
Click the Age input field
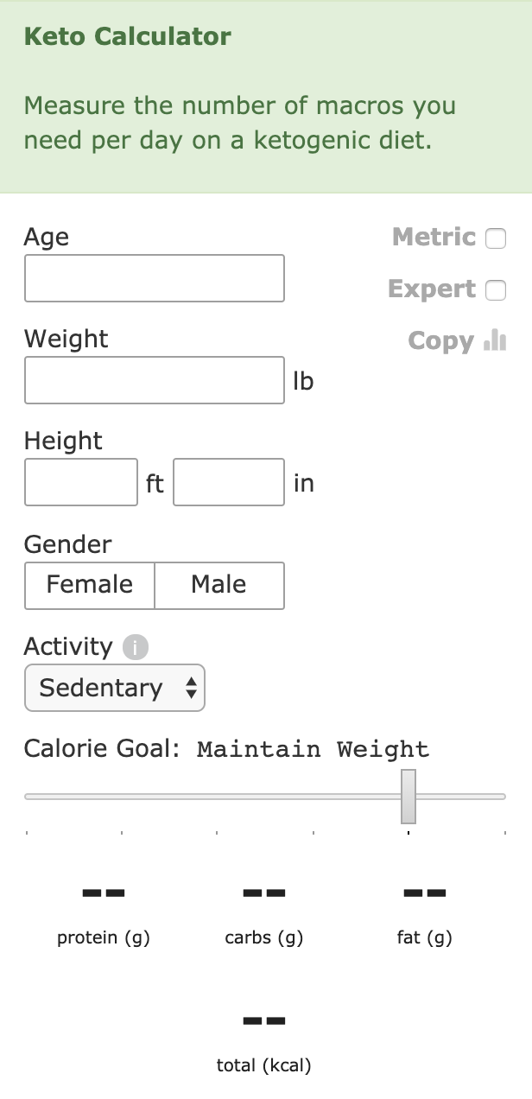[155, 278]
